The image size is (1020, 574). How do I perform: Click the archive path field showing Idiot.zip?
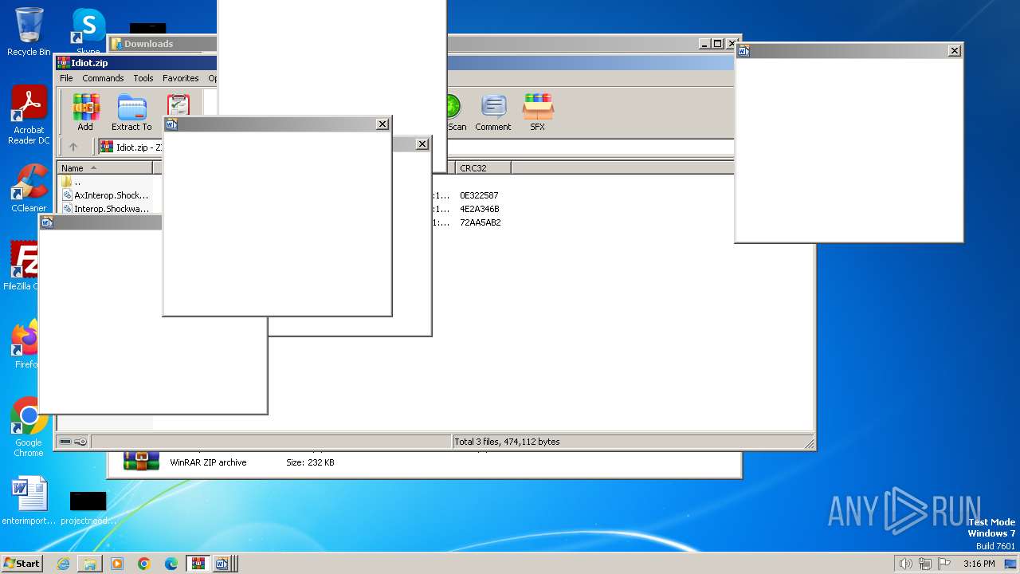coord(131,147)
